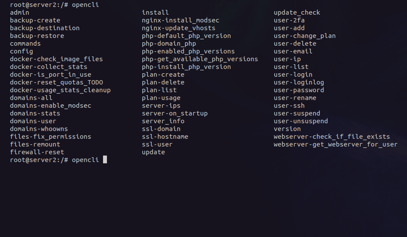Click on 'user-unsuspend' in the output
The height and width of the screenshot is (237, 407).
(301, 121)
